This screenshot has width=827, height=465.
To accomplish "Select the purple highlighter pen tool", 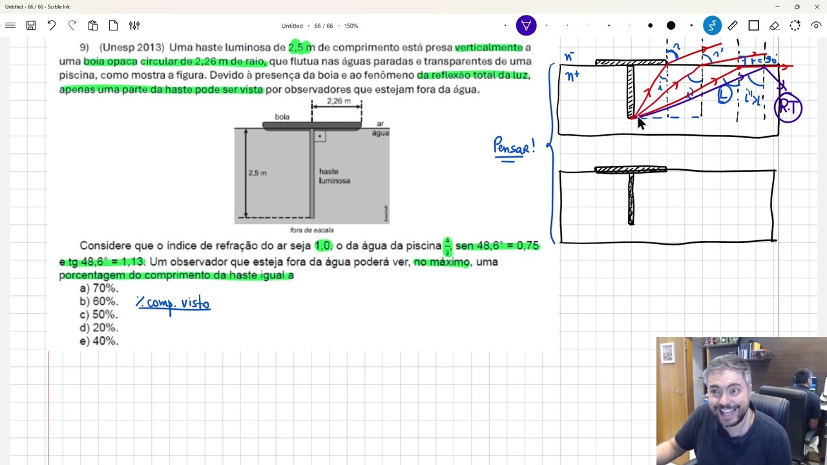I will 526,26.
